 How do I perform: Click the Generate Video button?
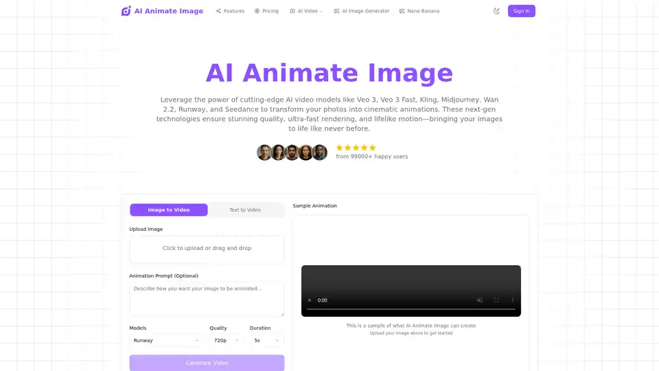[x=207, y=362]
